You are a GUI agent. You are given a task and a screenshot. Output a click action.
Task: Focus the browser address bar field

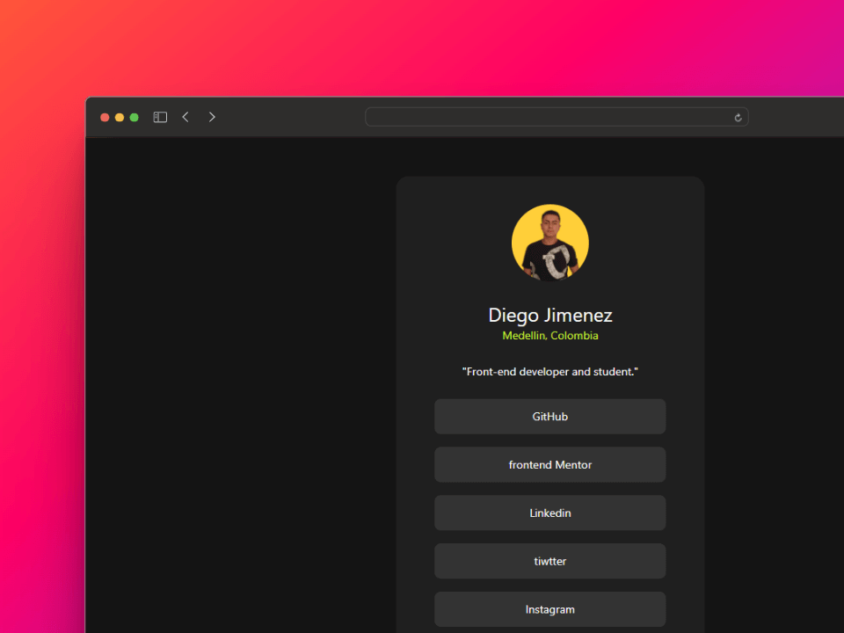[545, 117]
